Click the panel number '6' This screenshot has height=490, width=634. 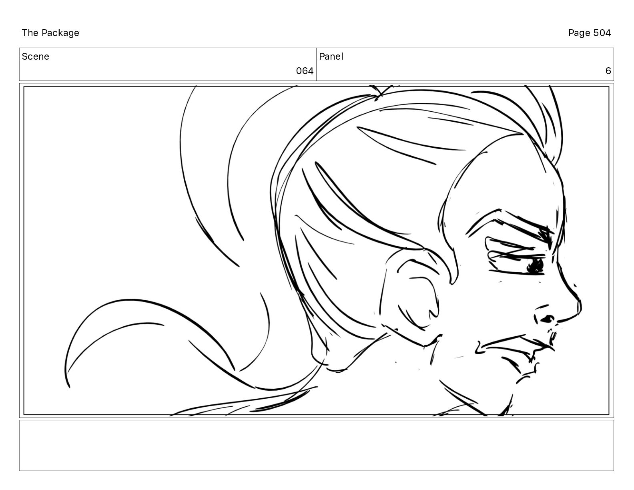(x=608, y=71)
